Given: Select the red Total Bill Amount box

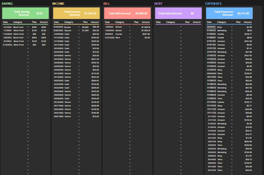Looking at the screenshot, I should pos(127,13).
